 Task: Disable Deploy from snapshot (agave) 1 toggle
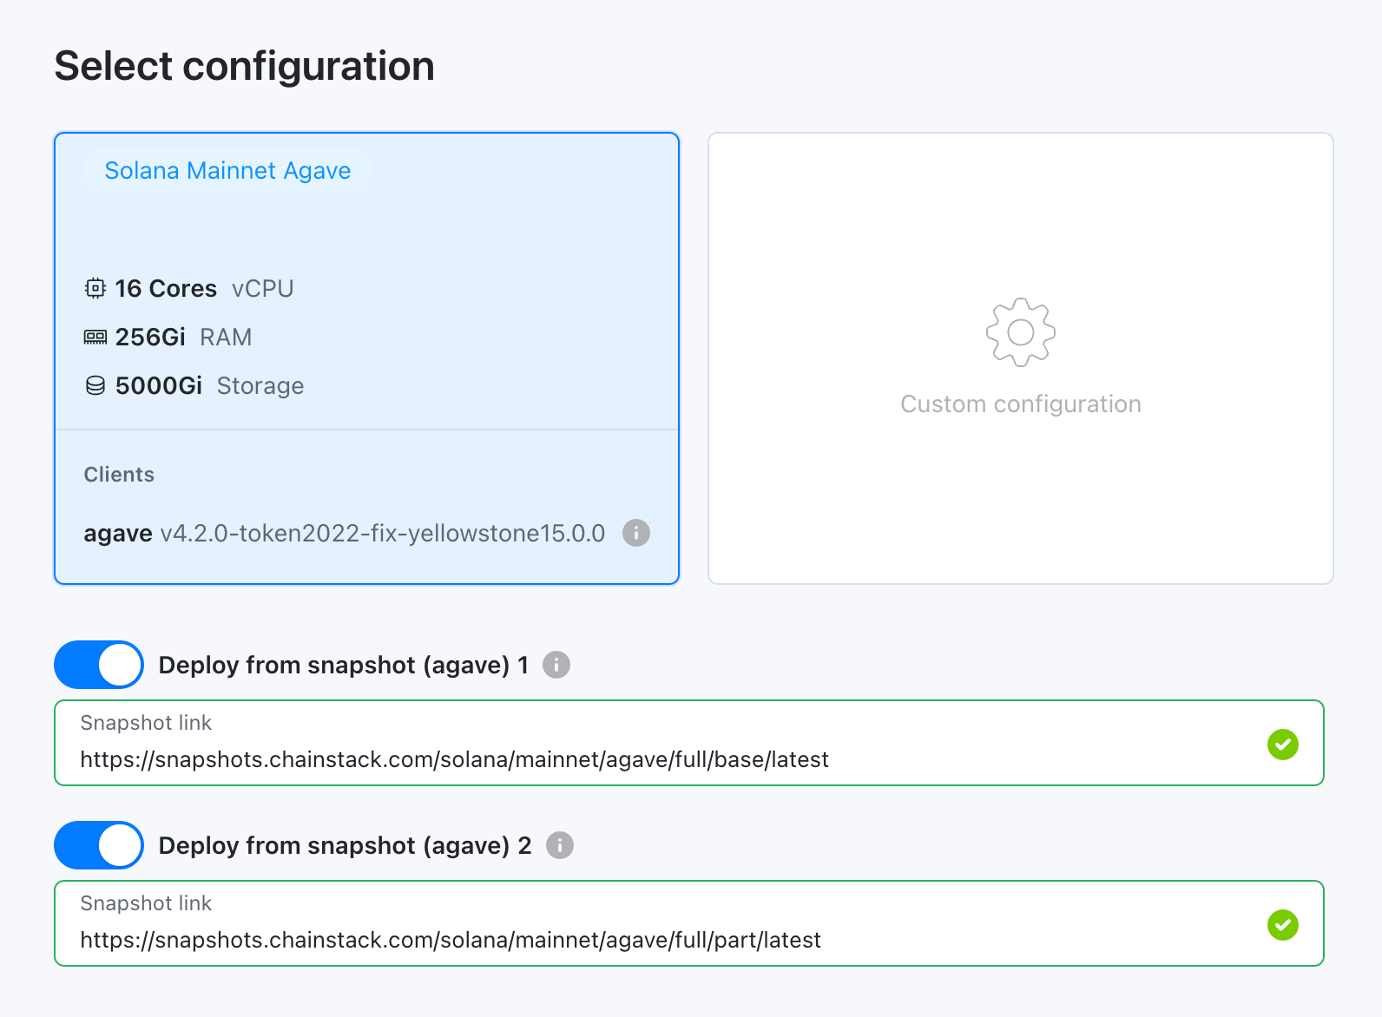99,665
